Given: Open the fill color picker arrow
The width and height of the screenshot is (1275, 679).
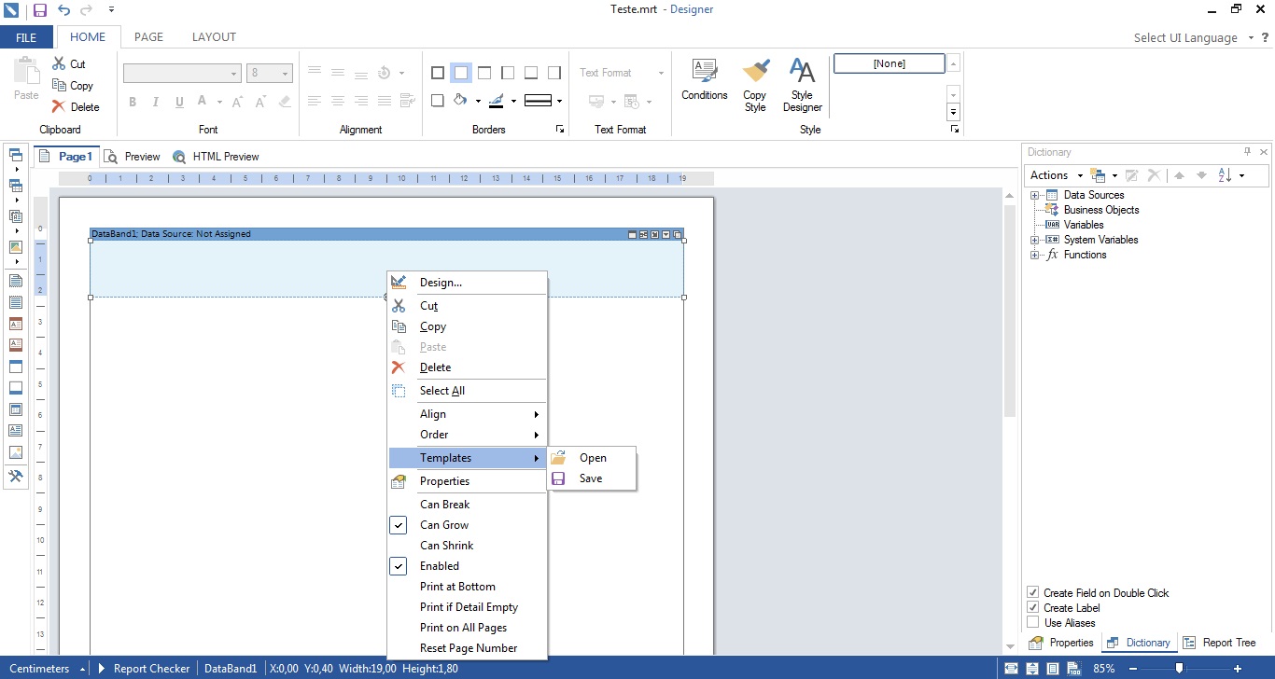Looking at the screenshot, I should (478, 102).
